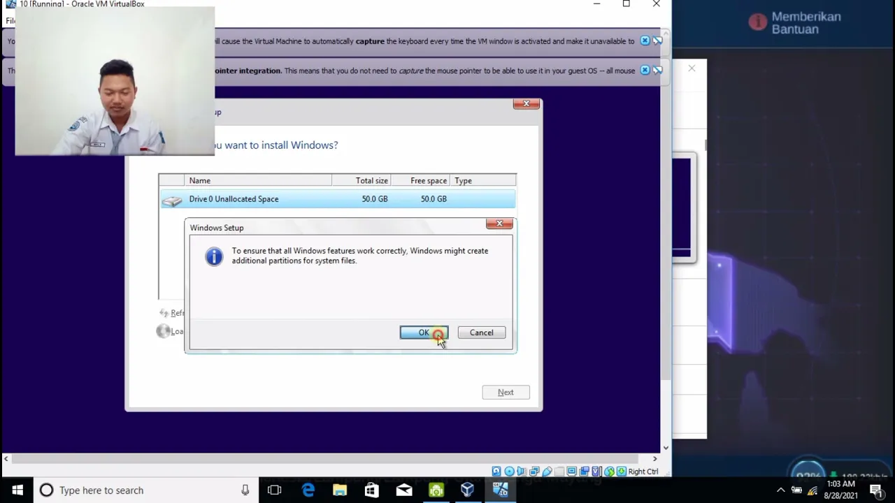Screen dimensions: 895x503
Task: Click the blue information icon in dialog
Action: point(214,256)
